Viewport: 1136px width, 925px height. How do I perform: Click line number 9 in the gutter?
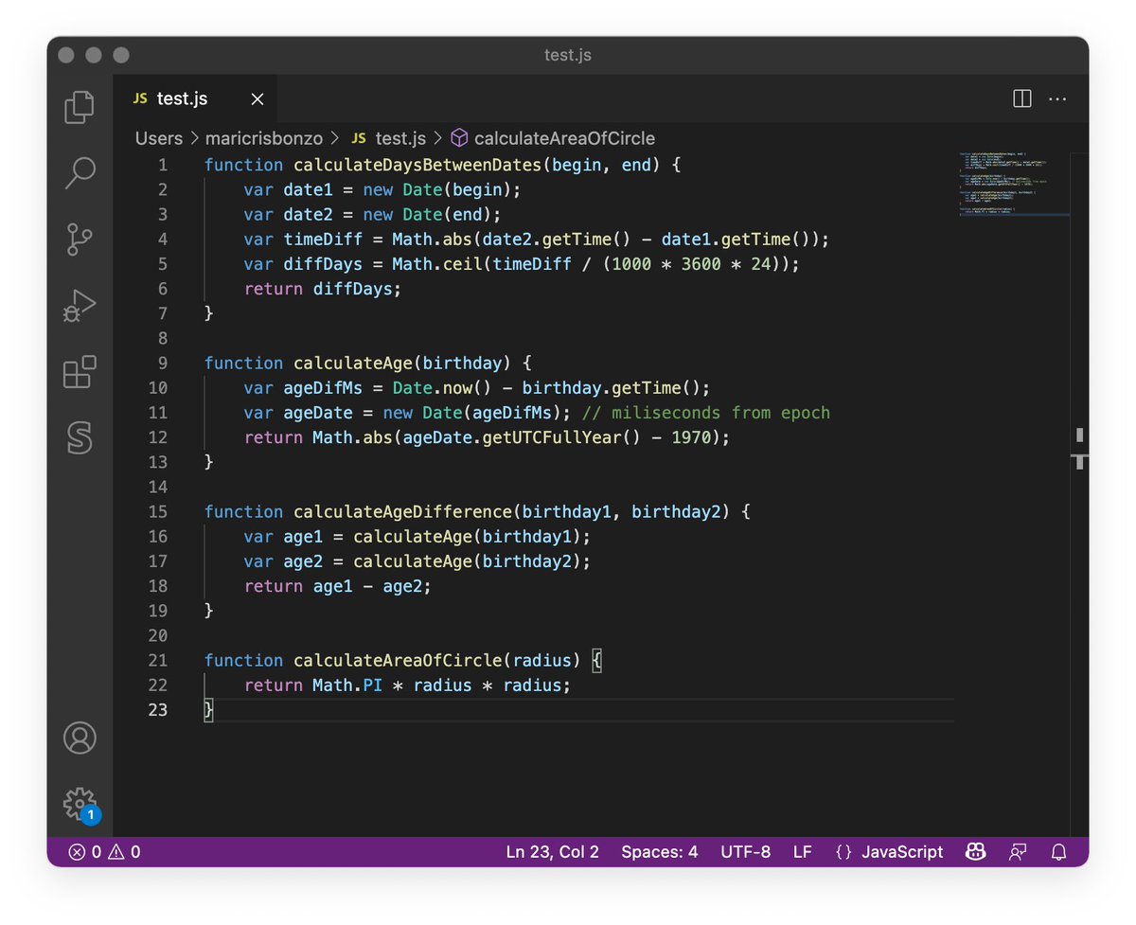162,363
